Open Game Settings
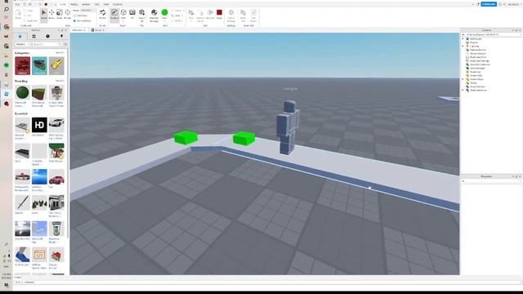Image resolution: width=523 pixels, height=294 pixels. point(231,16)
